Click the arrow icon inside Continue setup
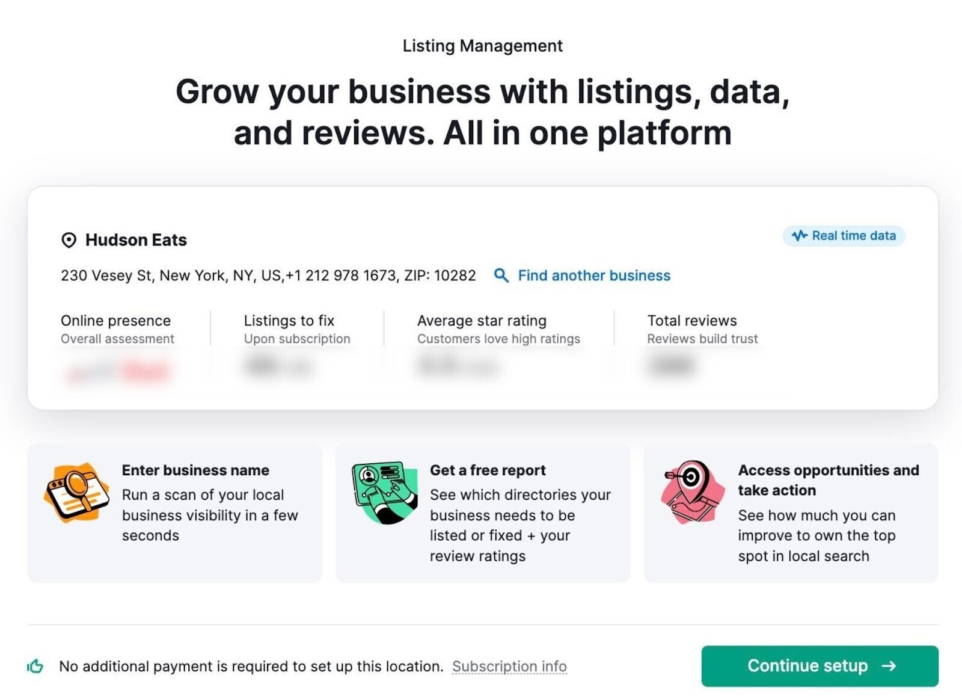Image resolution: width=962 pixels, height=696 pixels. tap(889, 666)
